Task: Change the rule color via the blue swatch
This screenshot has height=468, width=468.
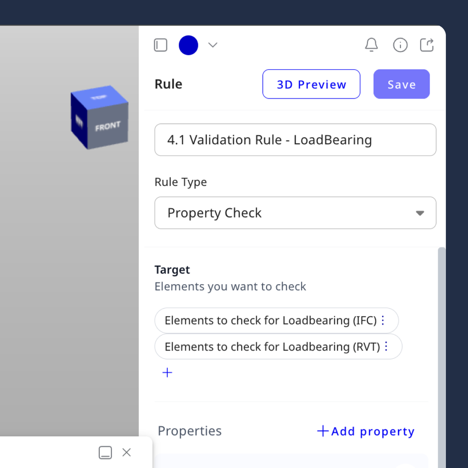Action: point(188,45)
